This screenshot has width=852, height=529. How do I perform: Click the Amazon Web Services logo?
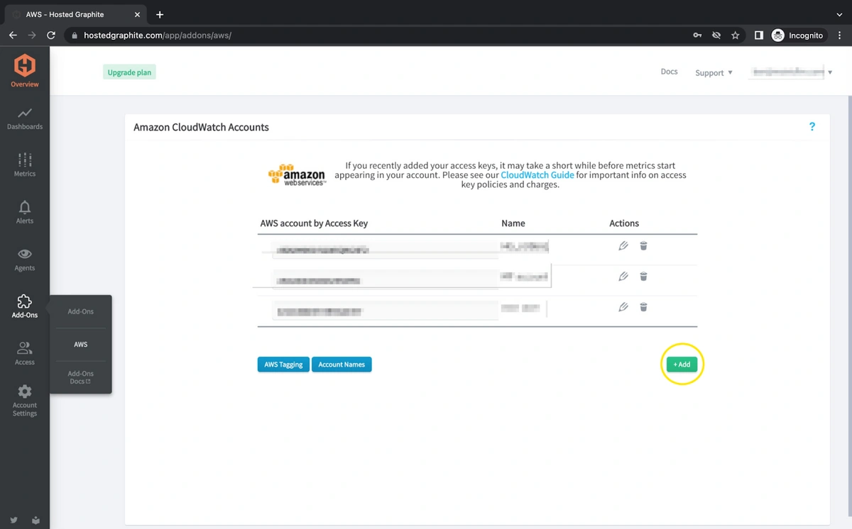pos(297,174)
